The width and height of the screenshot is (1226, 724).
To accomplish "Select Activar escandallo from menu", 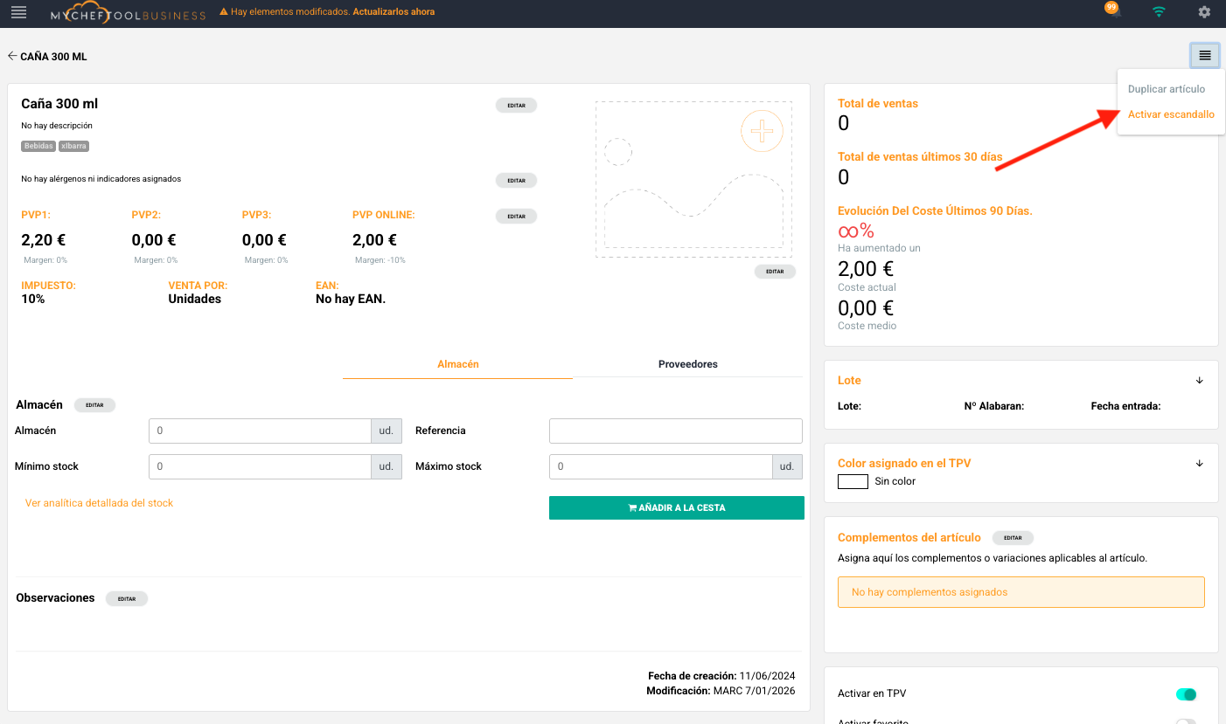I will click(x=1171, y=114).
